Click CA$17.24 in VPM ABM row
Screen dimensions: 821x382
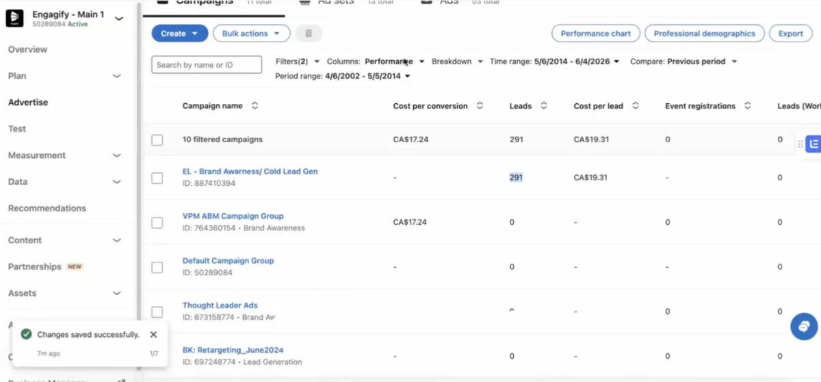pos(410,222)
